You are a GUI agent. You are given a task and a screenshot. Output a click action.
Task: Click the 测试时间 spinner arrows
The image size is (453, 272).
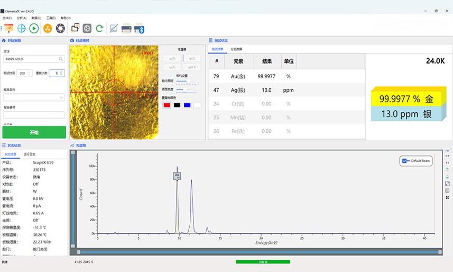click(29, 73)
